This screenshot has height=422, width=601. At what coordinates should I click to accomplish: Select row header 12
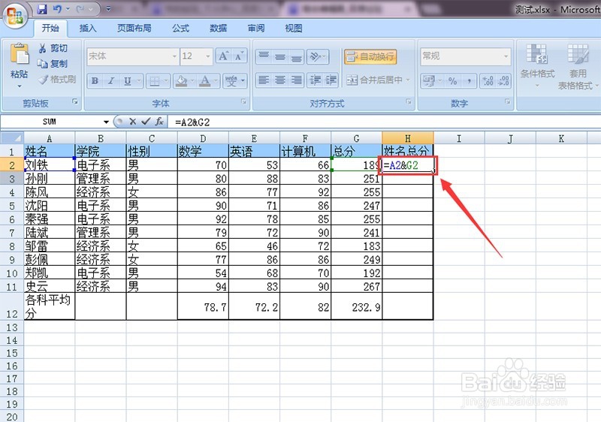[12, 306]
